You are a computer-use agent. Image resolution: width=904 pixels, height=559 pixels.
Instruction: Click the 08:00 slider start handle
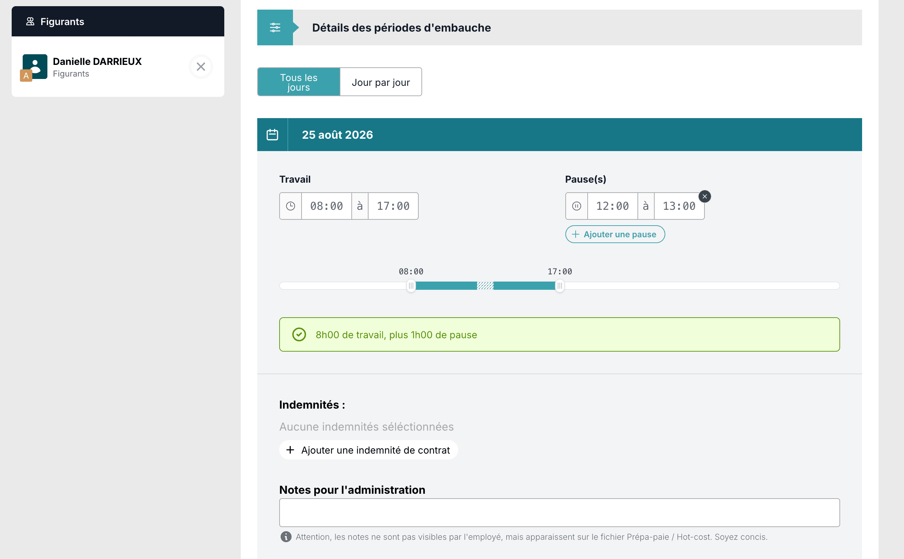pos(411,286)
